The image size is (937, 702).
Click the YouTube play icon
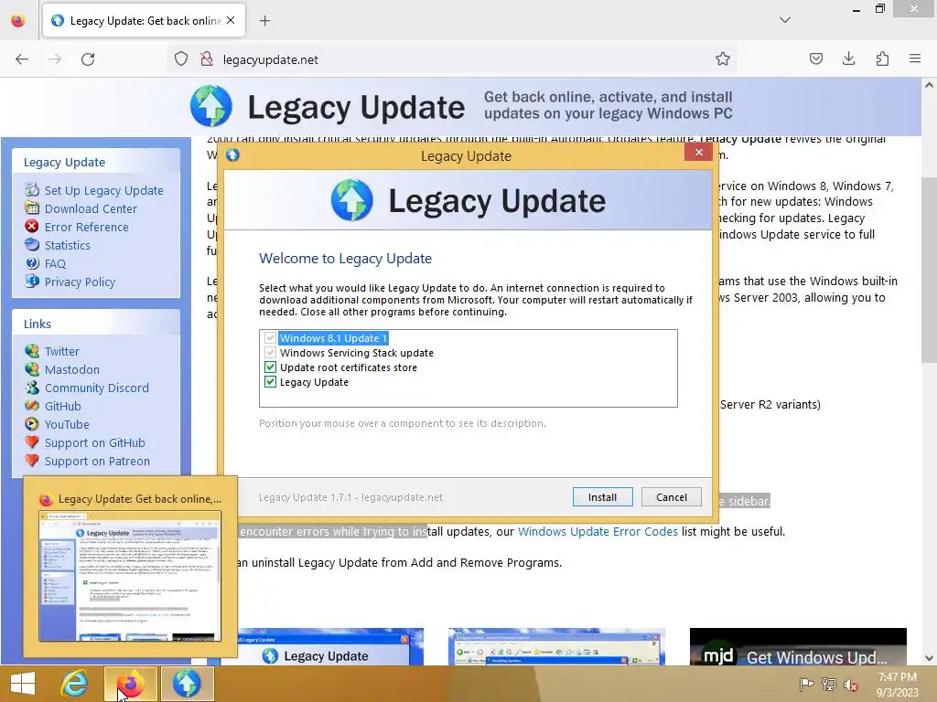click(x=32, y=424)
